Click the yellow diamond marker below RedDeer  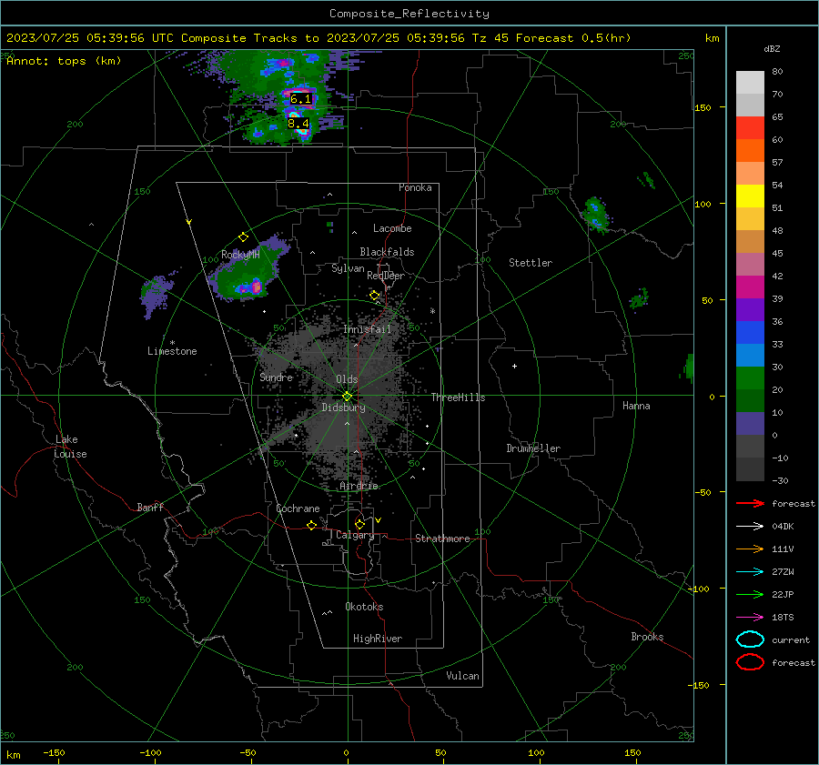point(375,296)
